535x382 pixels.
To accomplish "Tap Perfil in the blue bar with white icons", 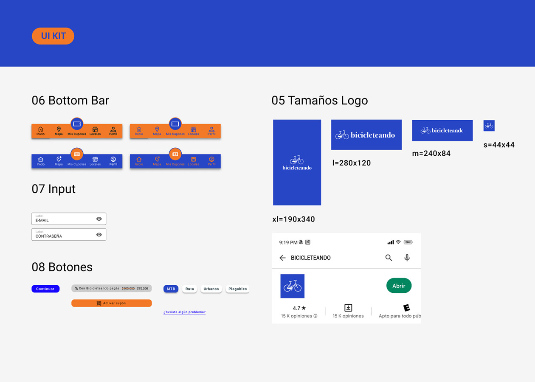I will pyautogui.click(x=113, y=161).
